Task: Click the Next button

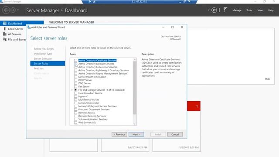Action: (x=136, y=134)
